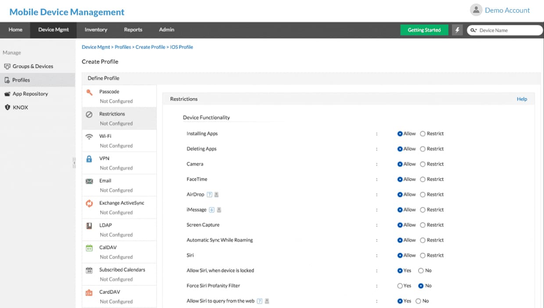Viewport: 544px width, 308px height.
Task: Click the CardDAV contact card icon
Action: [89, 293]
